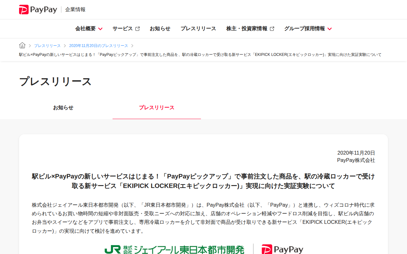Click external link icon beside 株主・投資家情報
Screen dimensions: 407x254
point(272,29)
